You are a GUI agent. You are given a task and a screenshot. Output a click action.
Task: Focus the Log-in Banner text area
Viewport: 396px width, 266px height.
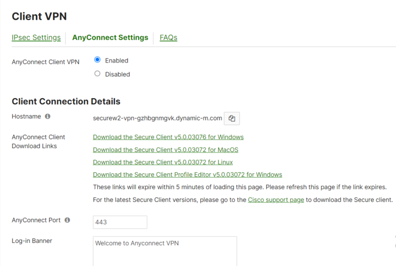point(165,252)
